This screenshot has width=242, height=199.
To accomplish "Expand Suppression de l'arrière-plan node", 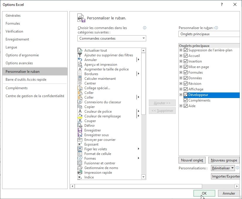I will click(181, 50).
